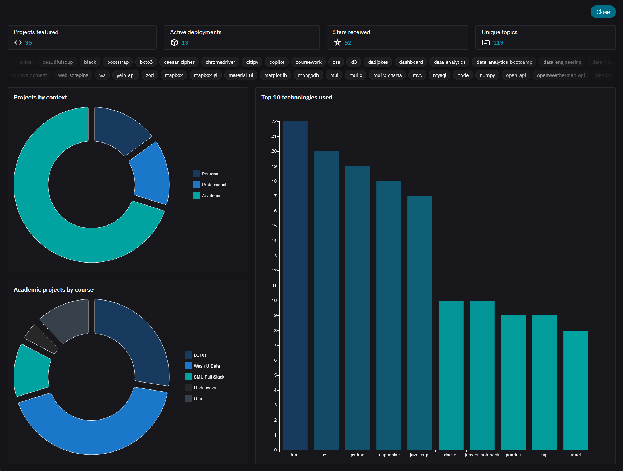
Task: Toggle the Professional legend entry
Action: 214,185
